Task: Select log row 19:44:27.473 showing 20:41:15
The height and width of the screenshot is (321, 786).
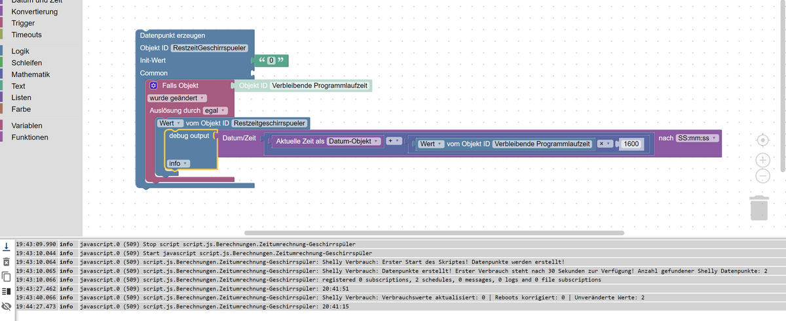Action: tap(400, 305)
